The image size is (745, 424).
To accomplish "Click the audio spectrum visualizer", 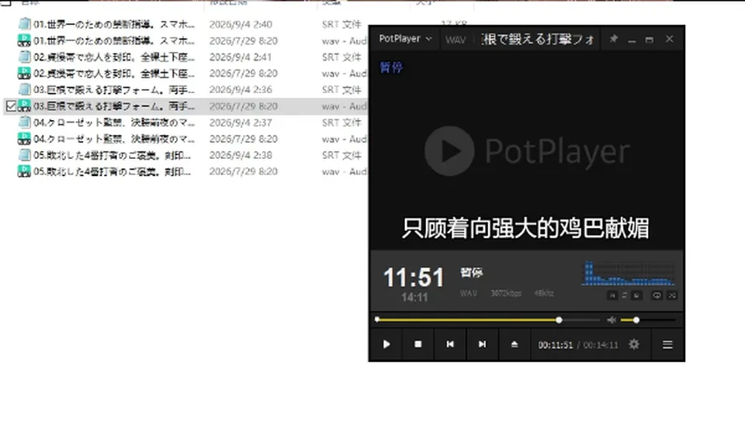I will click(628, 274).
